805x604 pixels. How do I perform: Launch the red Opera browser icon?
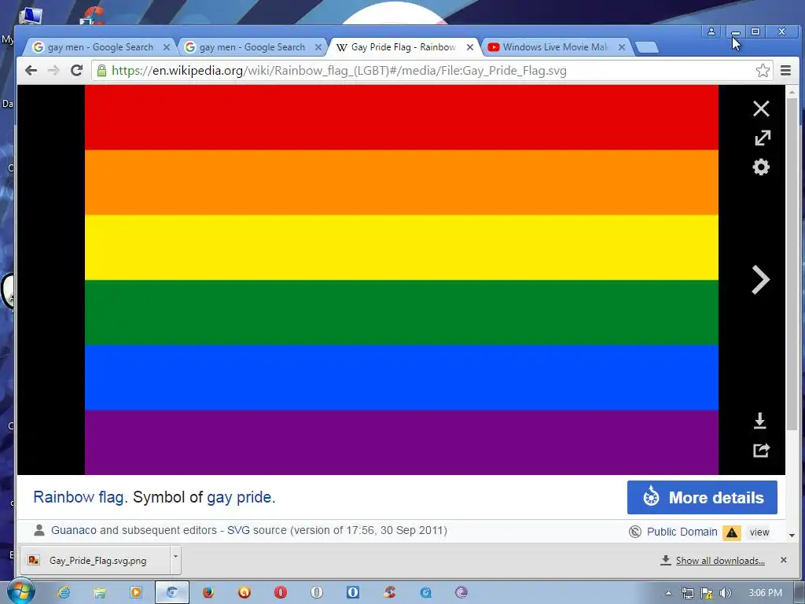(281, 593)
